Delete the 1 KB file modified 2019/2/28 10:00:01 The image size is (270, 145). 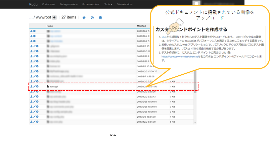[x=37, y=101]
